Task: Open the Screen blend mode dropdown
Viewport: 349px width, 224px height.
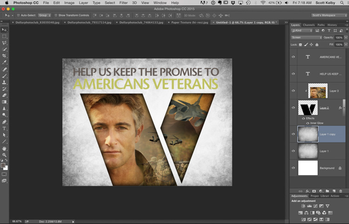Action: (x=306, y=37)
